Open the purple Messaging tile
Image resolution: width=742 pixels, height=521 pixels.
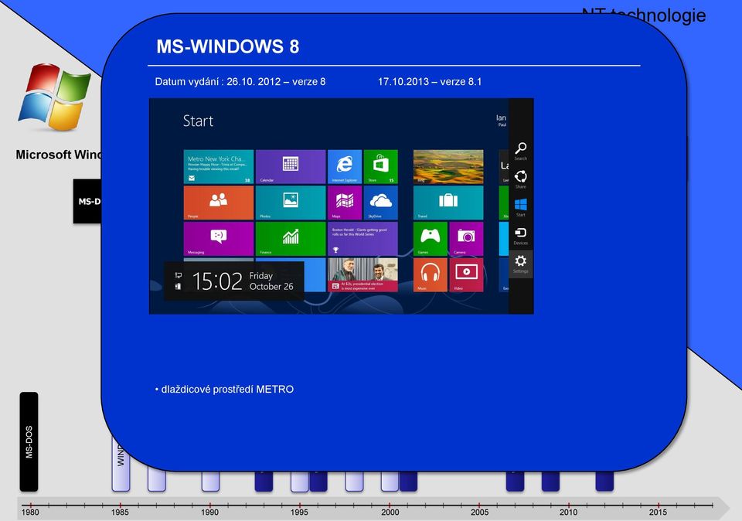click(219, 239)
